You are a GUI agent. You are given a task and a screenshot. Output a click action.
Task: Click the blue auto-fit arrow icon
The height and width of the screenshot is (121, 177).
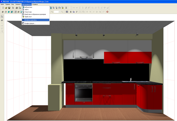(74, 12)
